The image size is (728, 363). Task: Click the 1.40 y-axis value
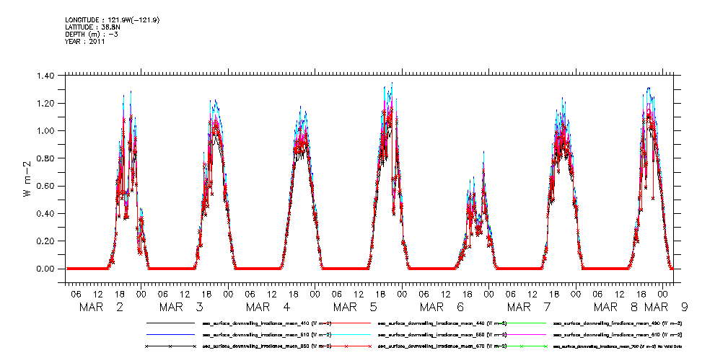click(46, 76)
